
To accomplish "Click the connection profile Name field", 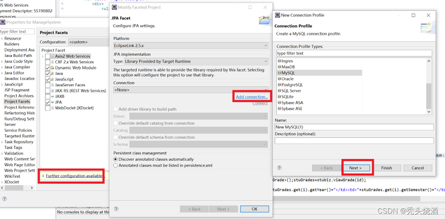I will coord(354,127).
